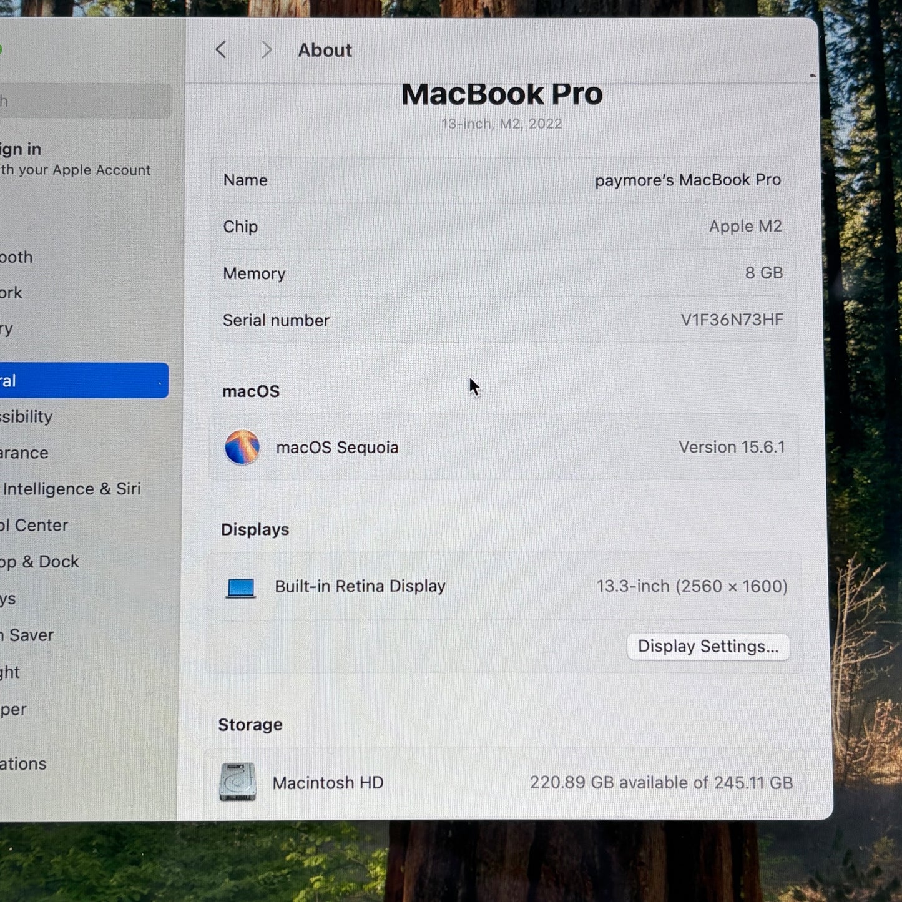Click the Macintosh HD storage available text
The image size is (902, 902).
tap(661, 783)
